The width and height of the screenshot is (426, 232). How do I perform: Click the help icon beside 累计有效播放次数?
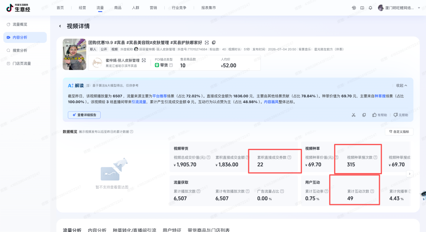pyautogui.click(x=248, y=191)
